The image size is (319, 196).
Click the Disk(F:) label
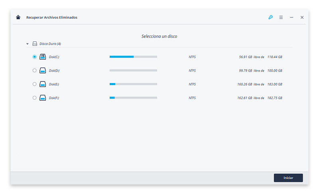click(54, 98)
